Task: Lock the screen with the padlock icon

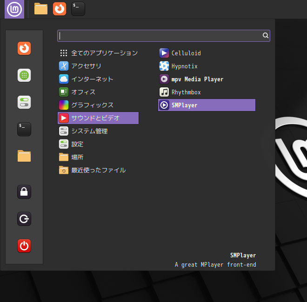Action: click(24, 192)
